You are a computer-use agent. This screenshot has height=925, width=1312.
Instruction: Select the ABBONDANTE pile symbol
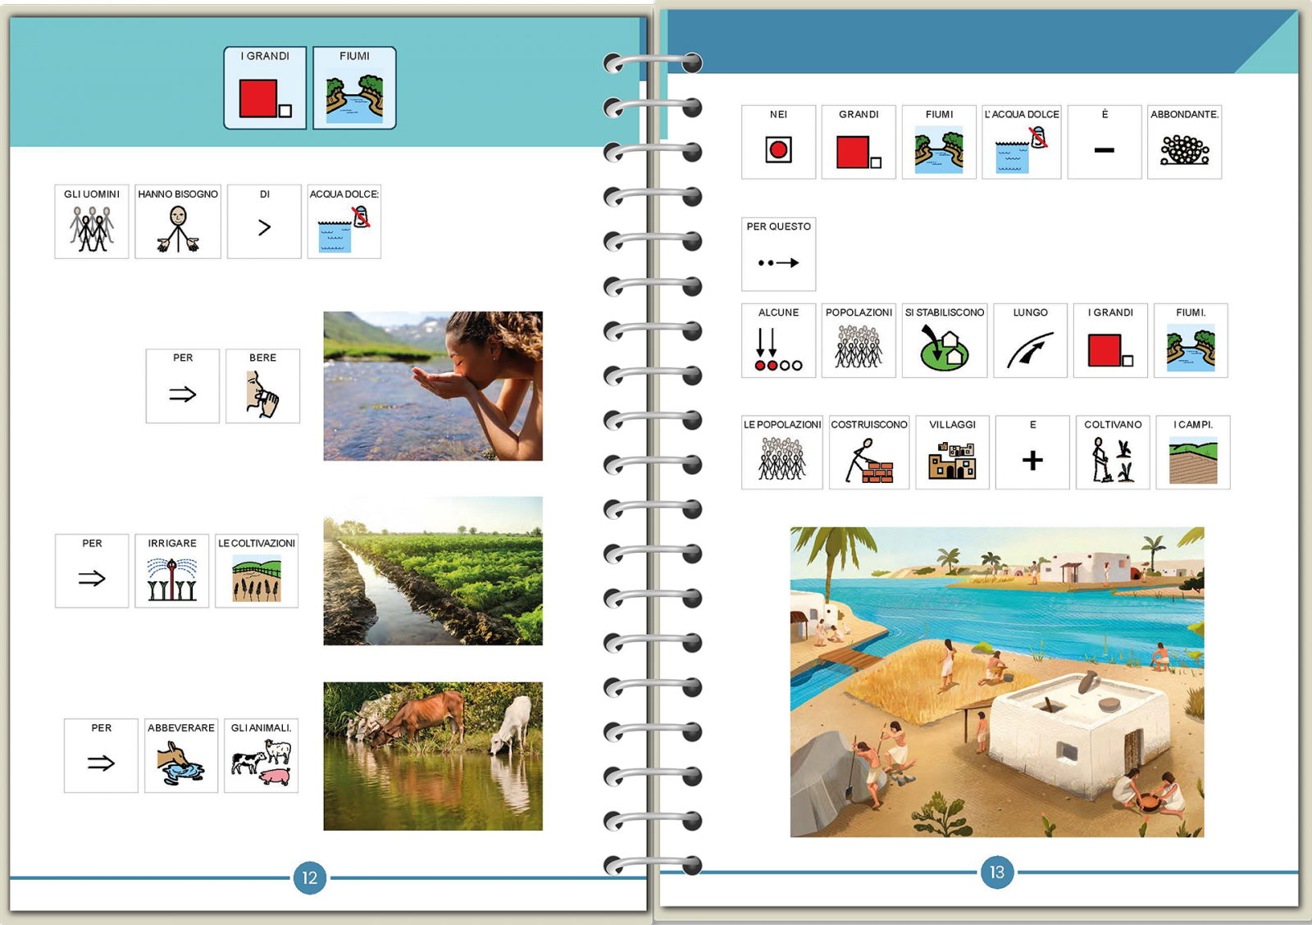(x=1184, y=143)
